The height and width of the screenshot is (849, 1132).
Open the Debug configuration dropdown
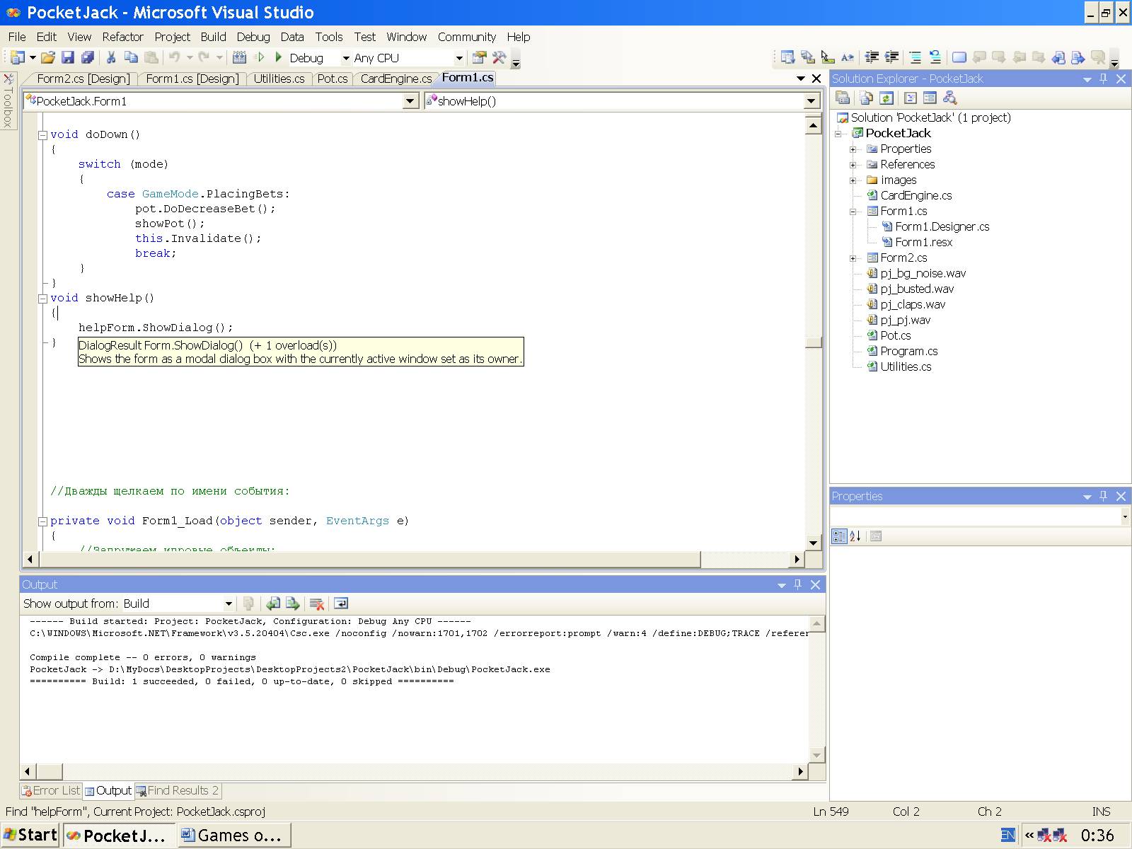(x=346, y=58)
